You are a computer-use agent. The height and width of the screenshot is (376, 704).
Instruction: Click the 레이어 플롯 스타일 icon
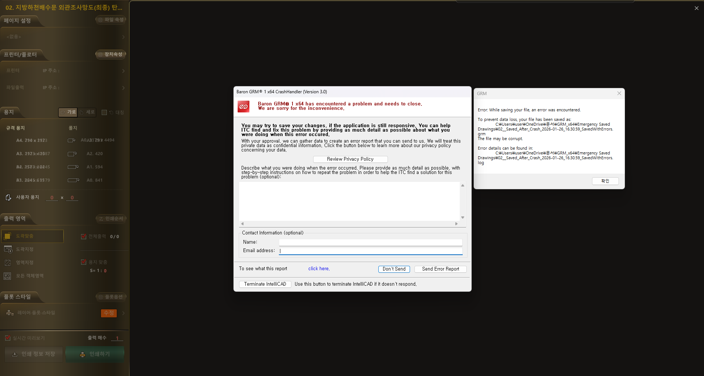pyautogui.click(x=10, y=313)
